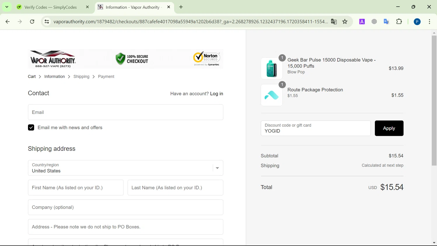Screen dimensions: 437x246
Task: Close the Verify Codes SimplyCodes tab
Action: pyautogui.click(x=87, y=7)
